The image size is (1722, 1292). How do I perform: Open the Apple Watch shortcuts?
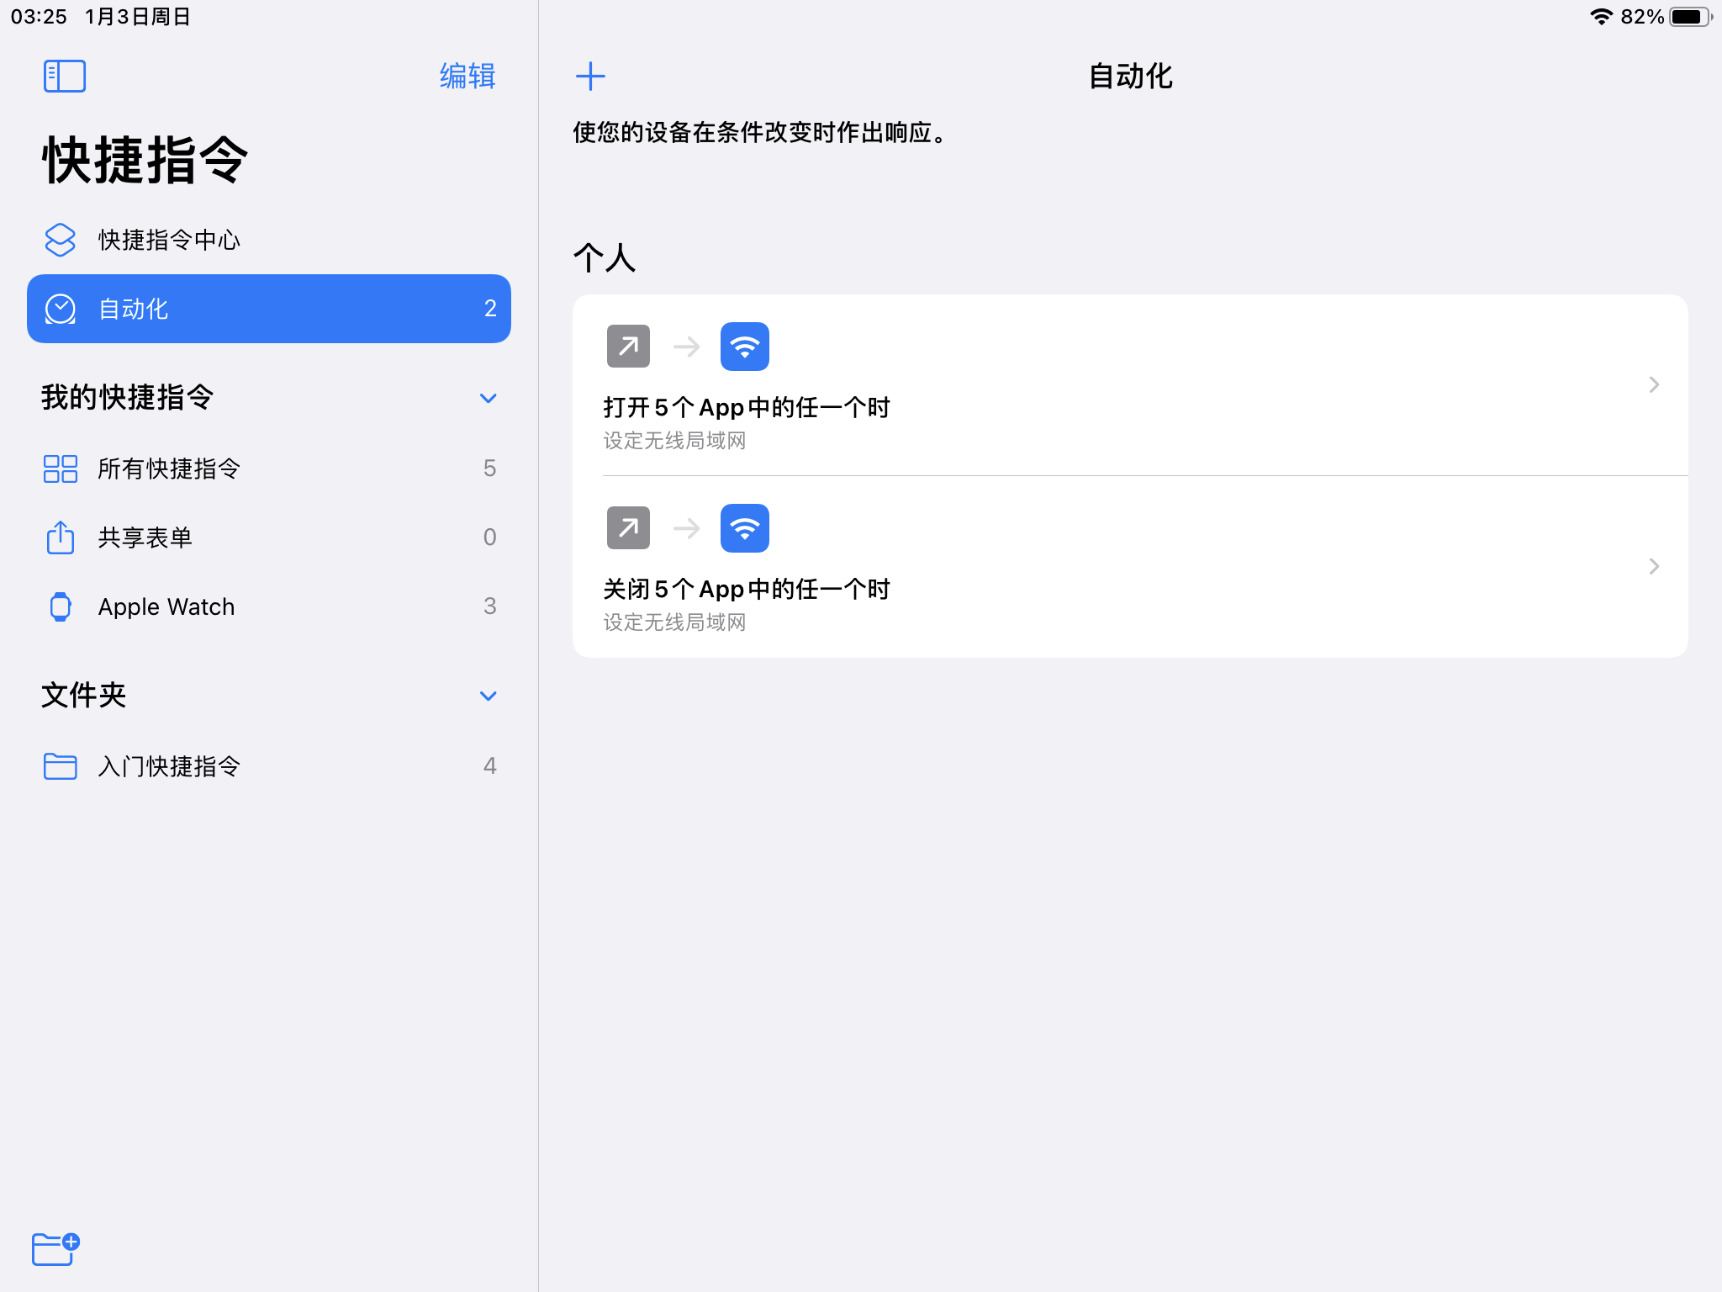coord(166,606)
